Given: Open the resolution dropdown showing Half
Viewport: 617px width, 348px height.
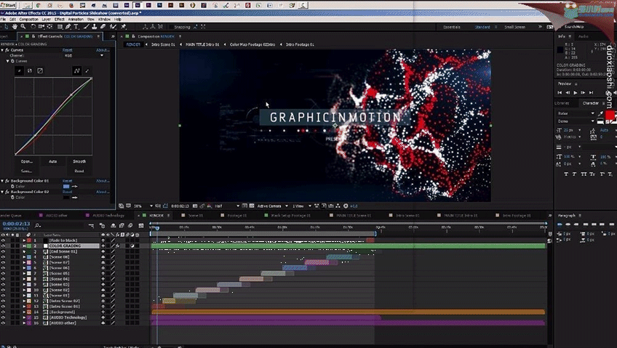Looking at the screenshot, I should pyautogui.click(x=227, y=206).
